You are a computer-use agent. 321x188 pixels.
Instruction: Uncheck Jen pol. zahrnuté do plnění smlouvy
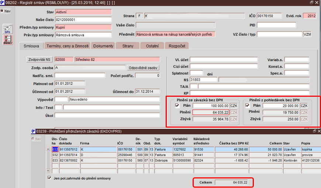tap(49, 178)
